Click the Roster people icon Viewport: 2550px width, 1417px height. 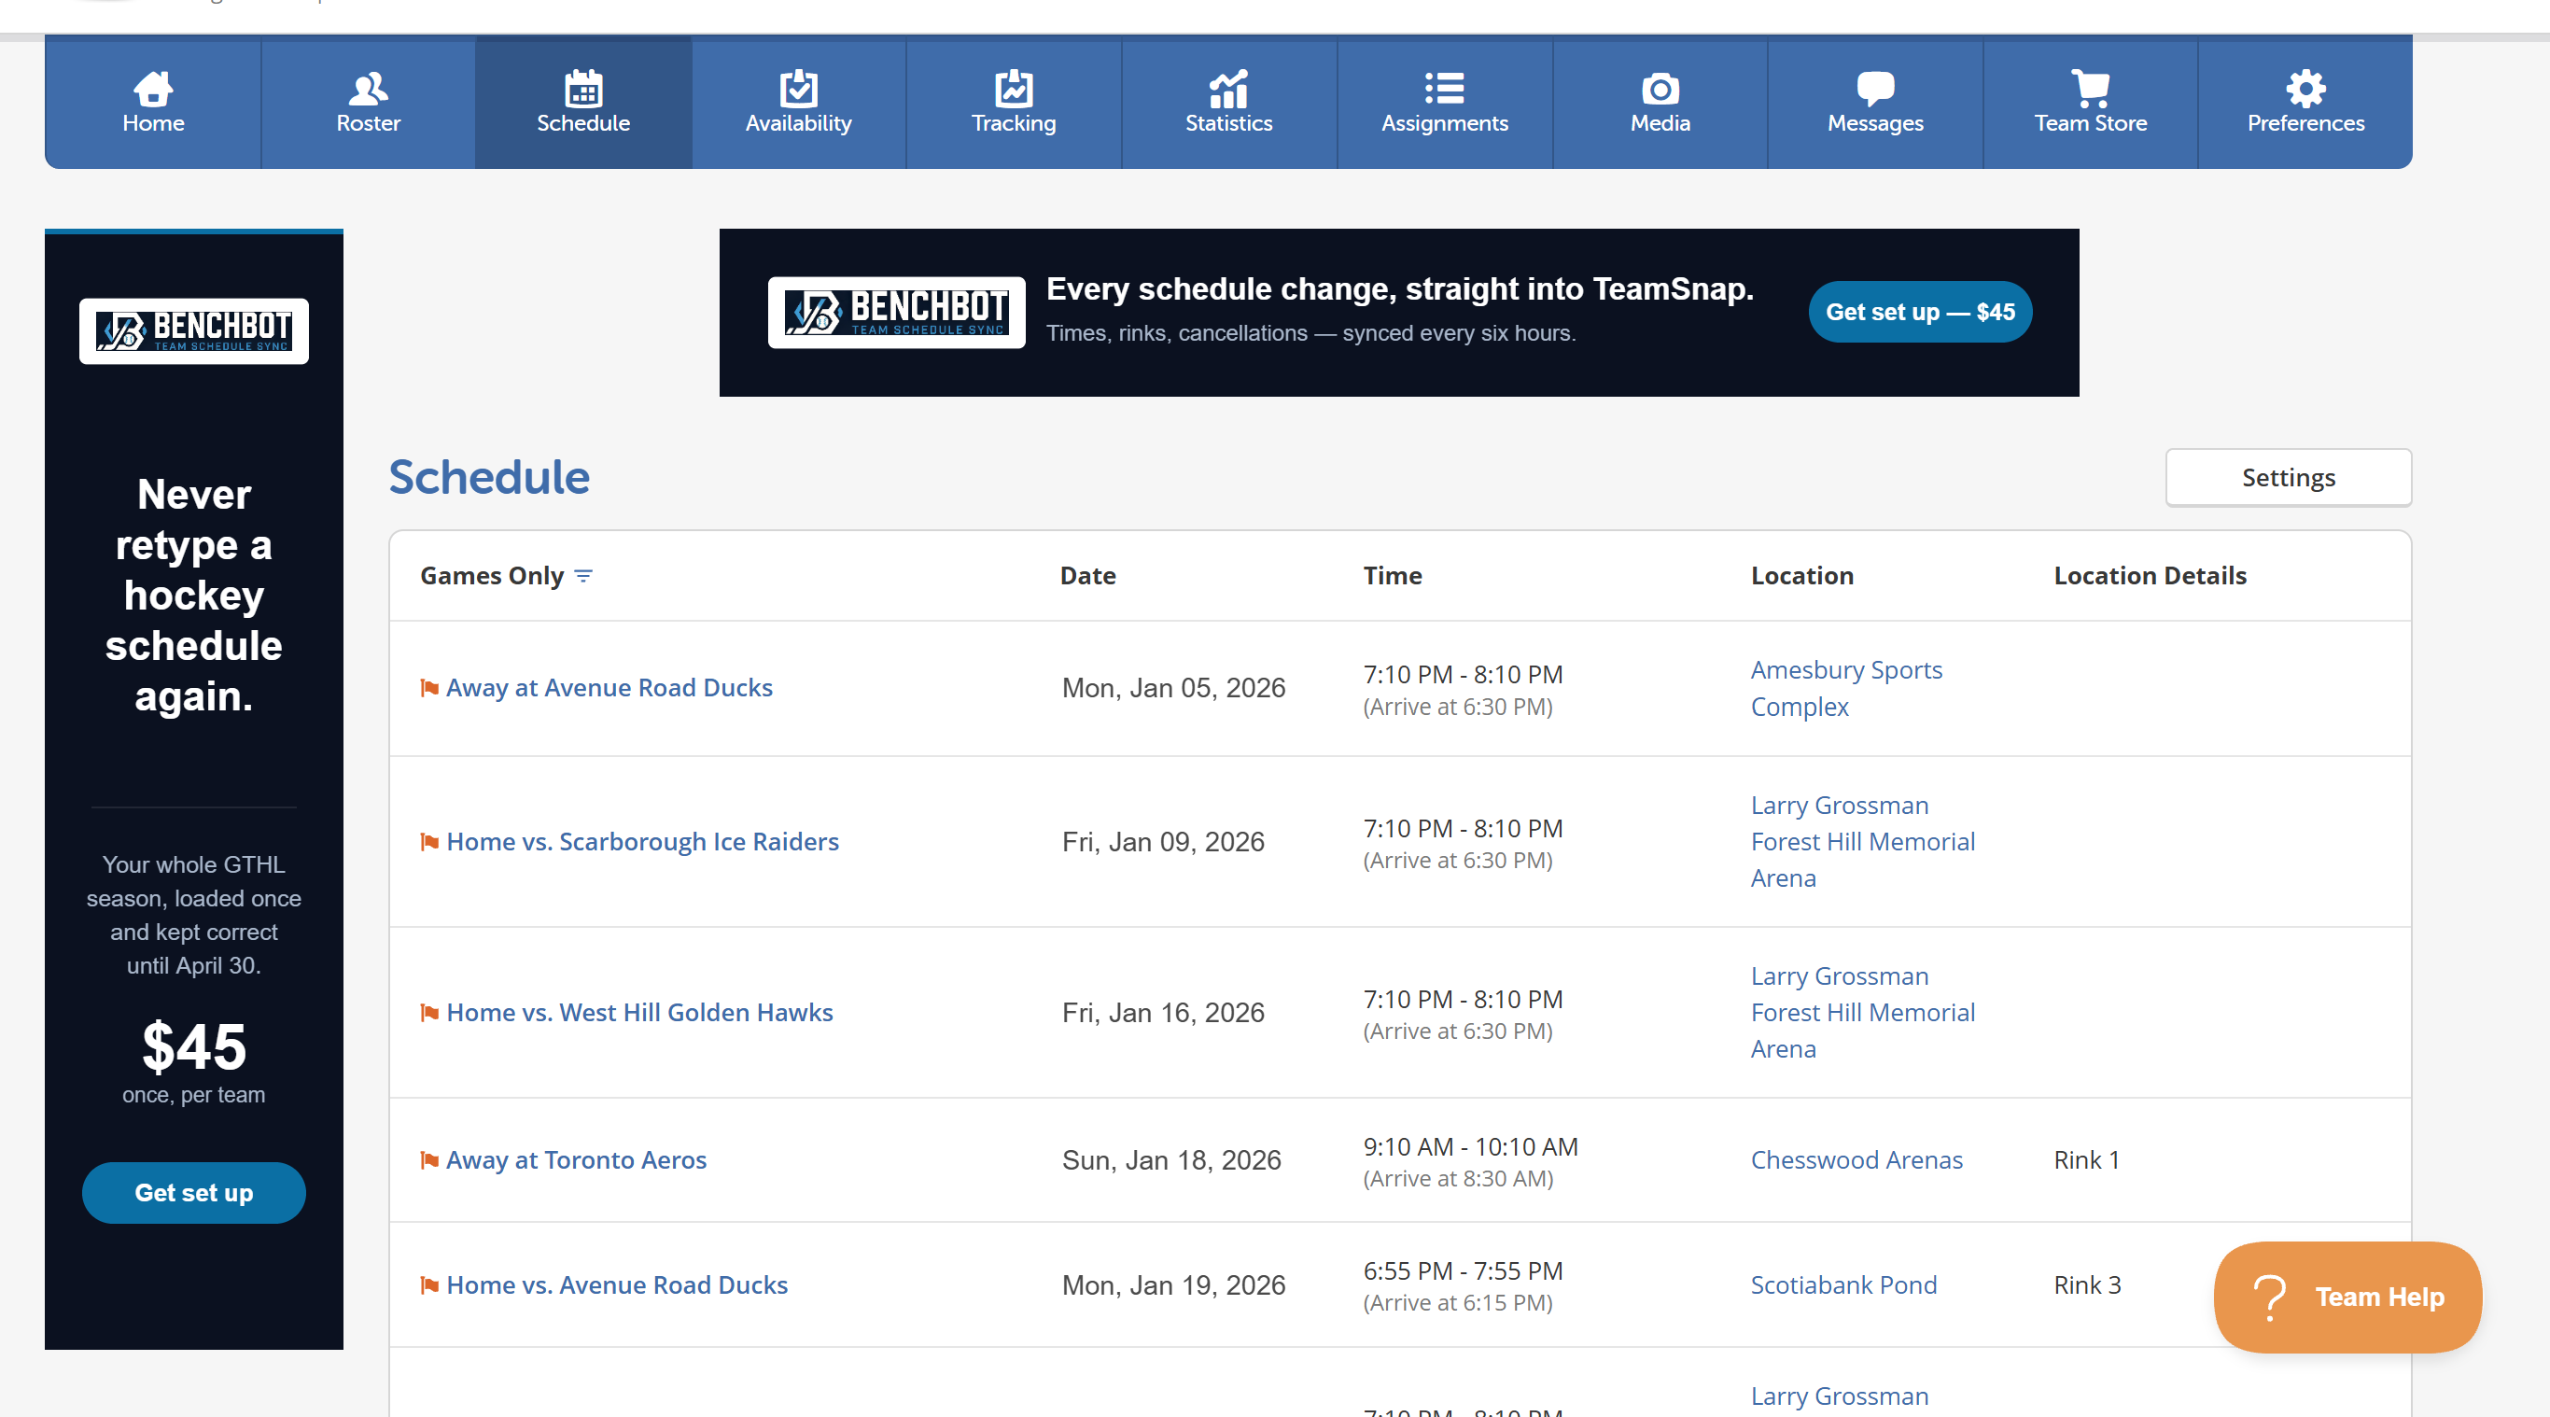tap(369, 89)
